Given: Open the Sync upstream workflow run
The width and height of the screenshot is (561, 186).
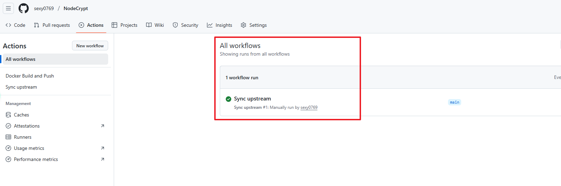Looking at the screenshot, I should coord(252,99).
